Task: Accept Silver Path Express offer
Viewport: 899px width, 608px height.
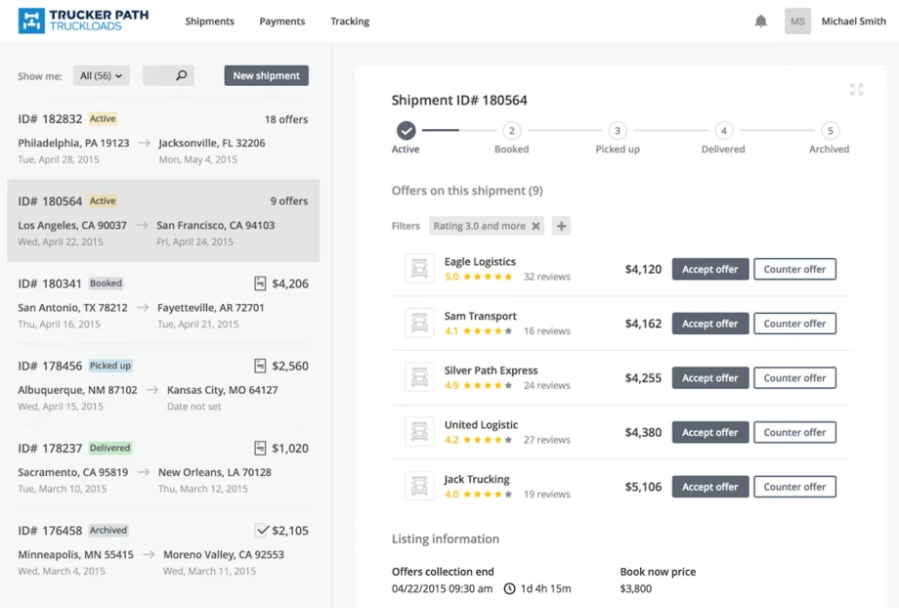Action: tap(709, 378)
